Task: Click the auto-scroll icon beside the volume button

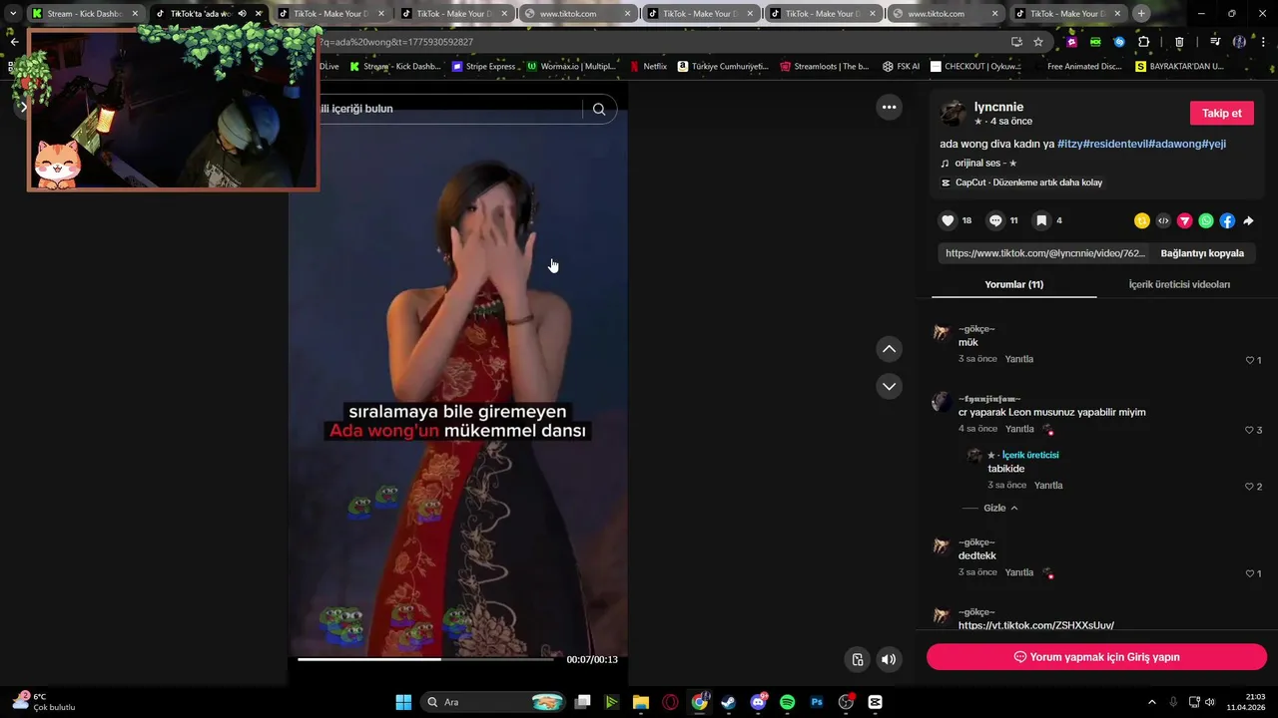Action: [857, 659]
